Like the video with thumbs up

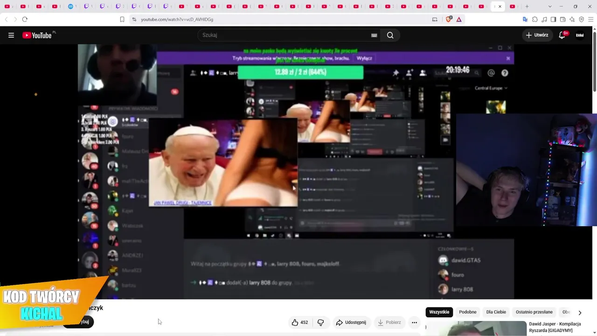299,322
